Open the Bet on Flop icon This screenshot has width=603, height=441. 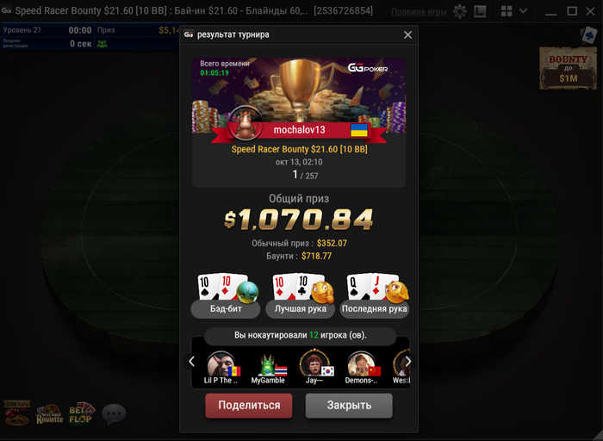coord(81,413)
